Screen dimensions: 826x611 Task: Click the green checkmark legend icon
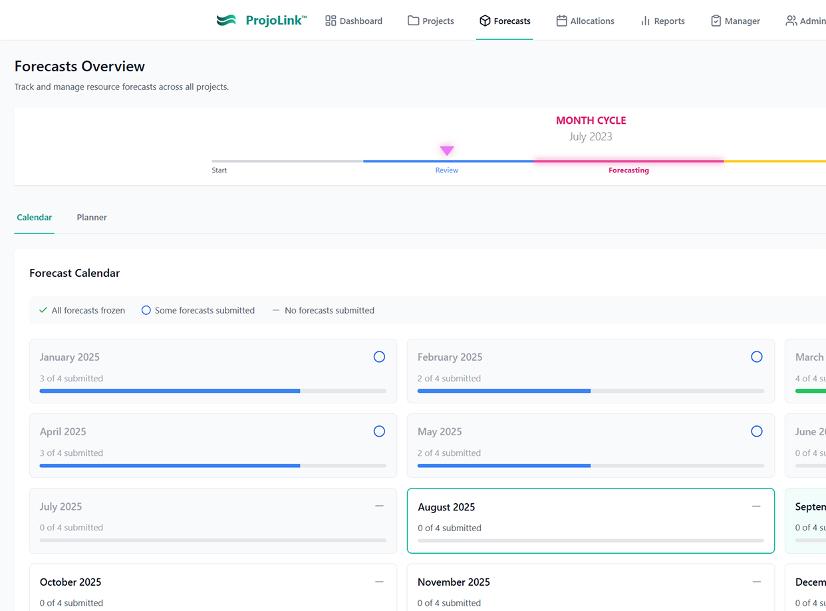coord(43,310)
